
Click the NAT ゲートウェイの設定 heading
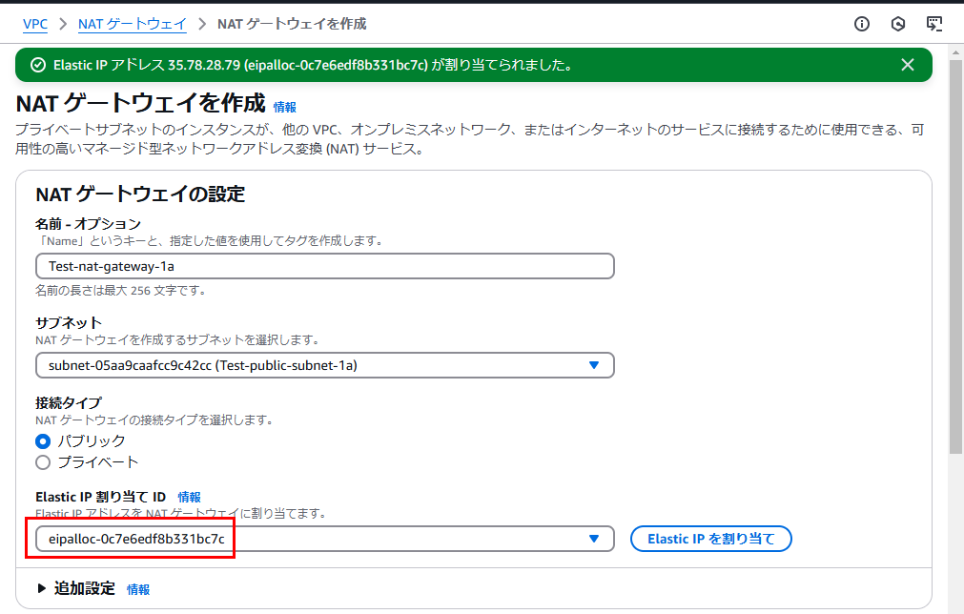pyautogui.click(x=141, y=194)
